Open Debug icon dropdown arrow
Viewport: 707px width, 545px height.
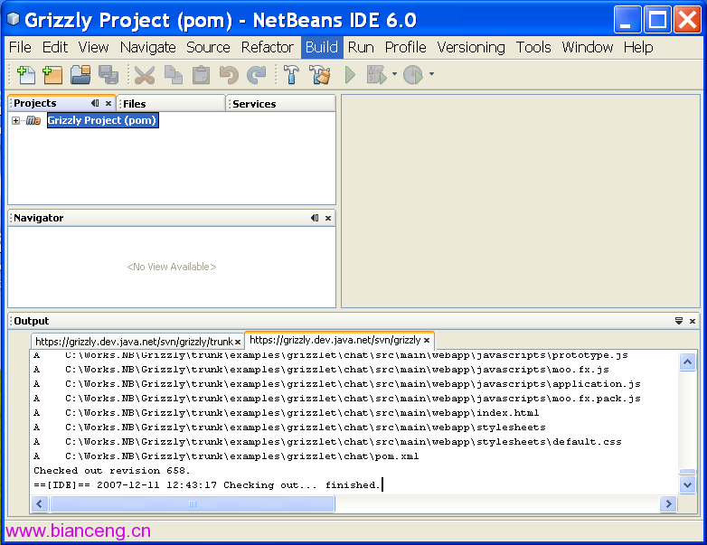pos(394,74)
